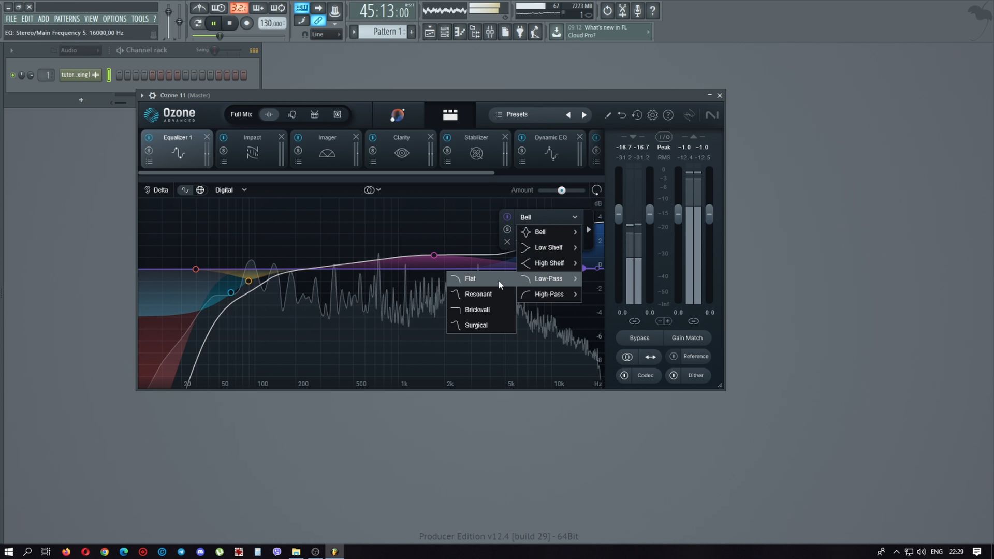Screen dimensions: 994x559
Task: Adjust the EQ Amount slider
Action: pyautogui.click(x=561, y=190)
